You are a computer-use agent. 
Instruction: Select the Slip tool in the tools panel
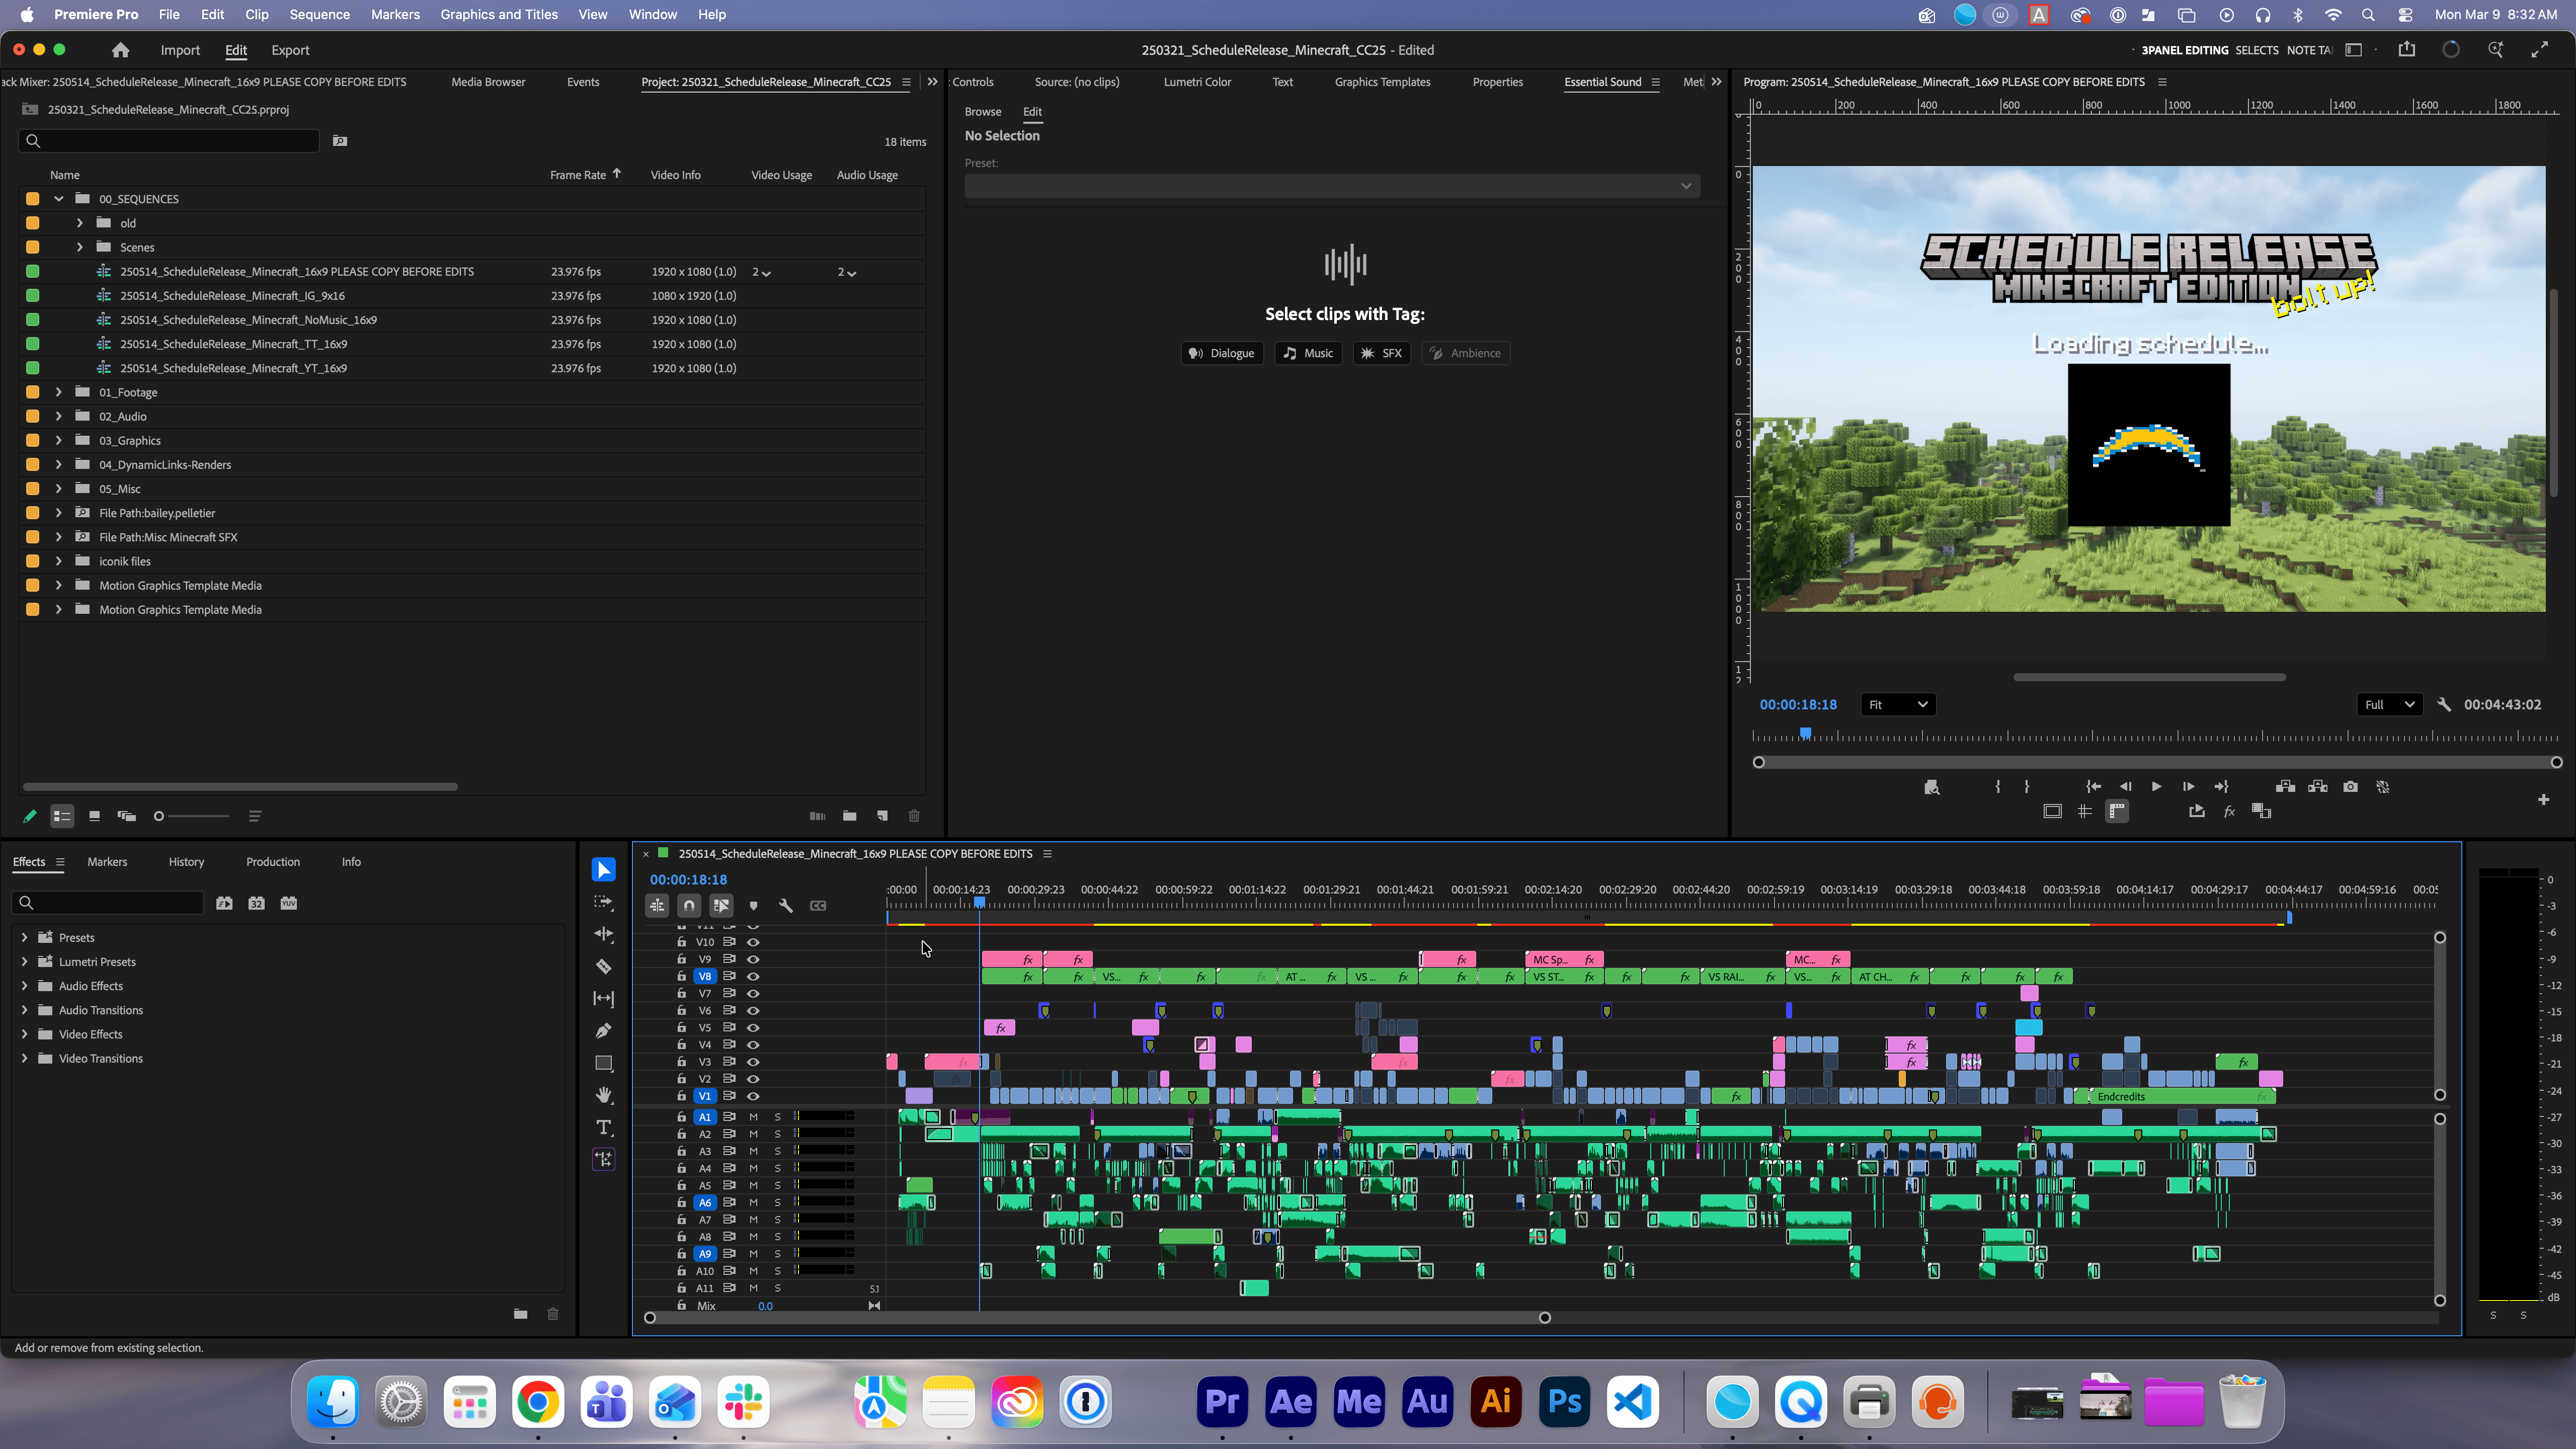click(603, 998)
